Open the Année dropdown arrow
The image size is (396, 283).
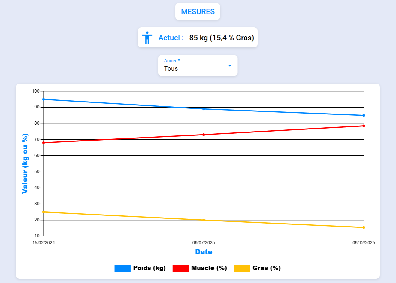230,65
